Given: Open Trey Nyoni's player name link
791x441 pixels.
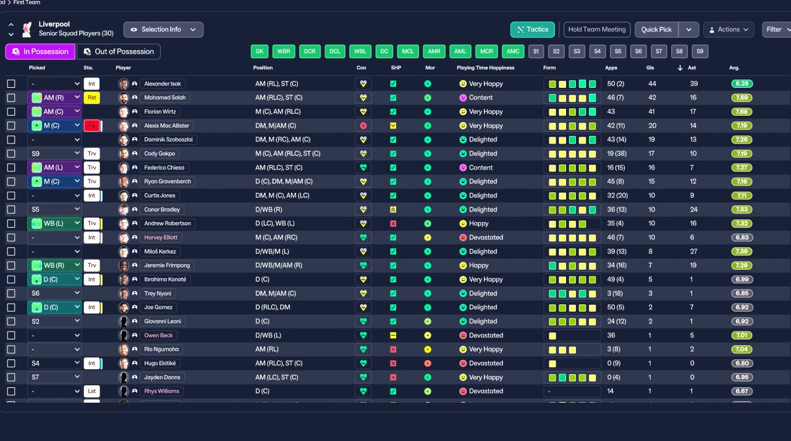Looking at the screenshot, I should [158, 293].
